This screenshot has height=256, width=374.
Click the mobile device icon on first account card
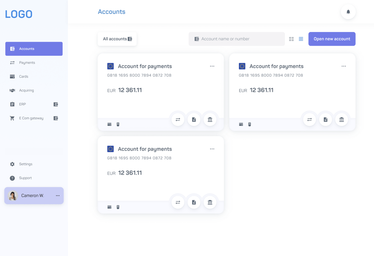pyautogui.click(x=118, y=124)
